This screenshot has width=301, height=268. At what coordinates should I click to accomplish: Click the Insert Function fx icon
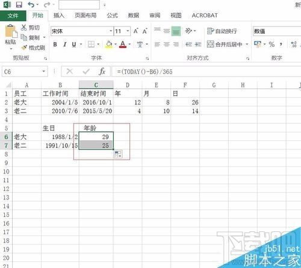[x=102, y=72]
